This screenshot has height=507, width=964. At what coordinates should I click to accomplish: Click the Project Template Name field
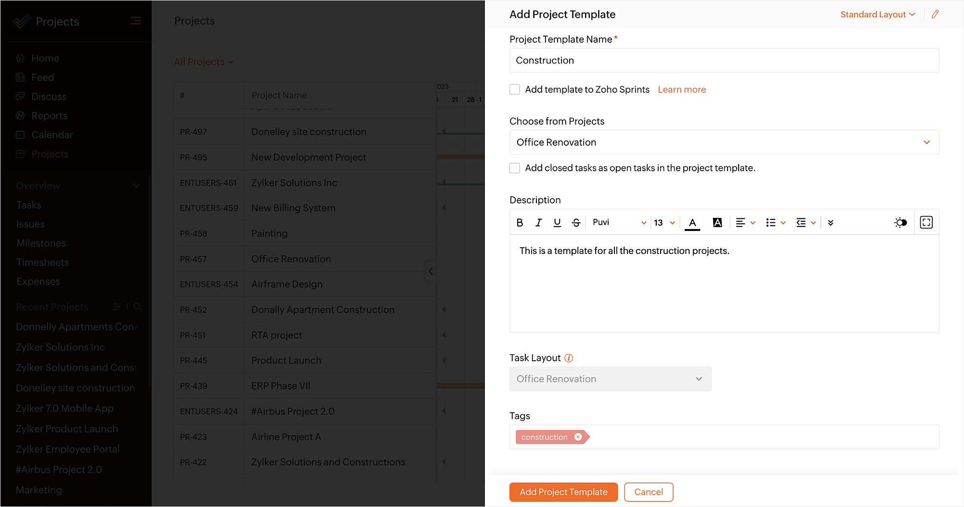pyautogui.click(x=724, y=61)
